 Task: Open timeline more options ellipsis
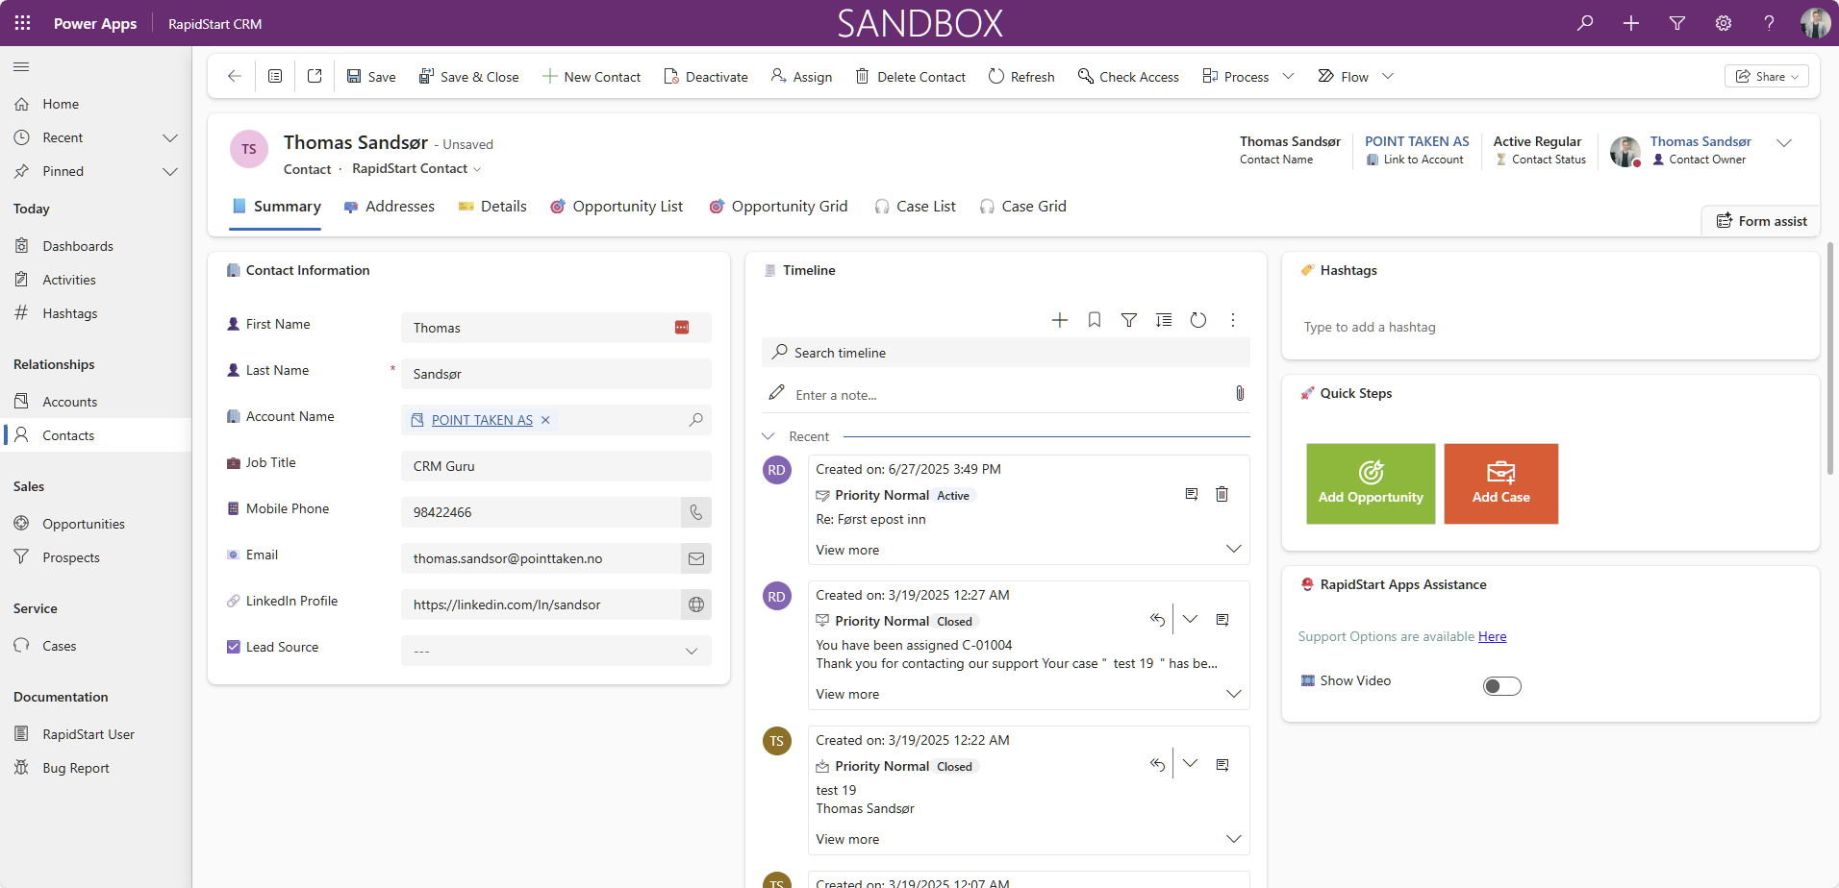tap(1233, 320)
